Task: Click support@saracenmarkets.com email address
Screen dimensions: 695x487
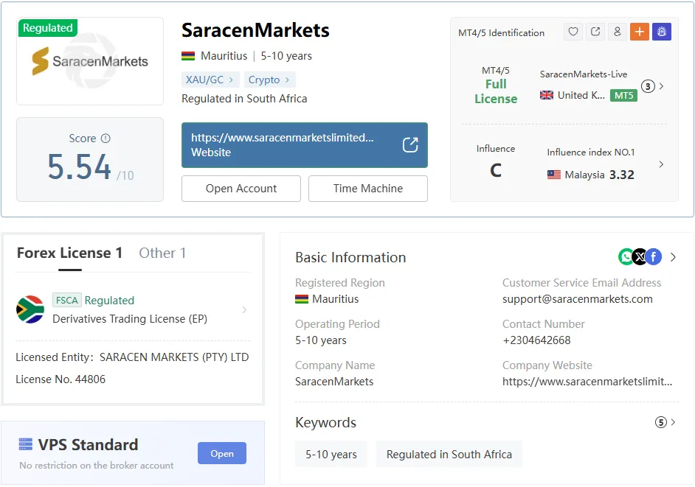Action: (577, 299)
